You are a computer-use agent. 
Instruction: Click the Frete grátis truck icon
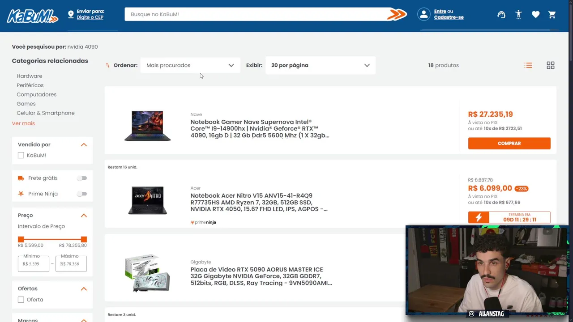point(21,178)
